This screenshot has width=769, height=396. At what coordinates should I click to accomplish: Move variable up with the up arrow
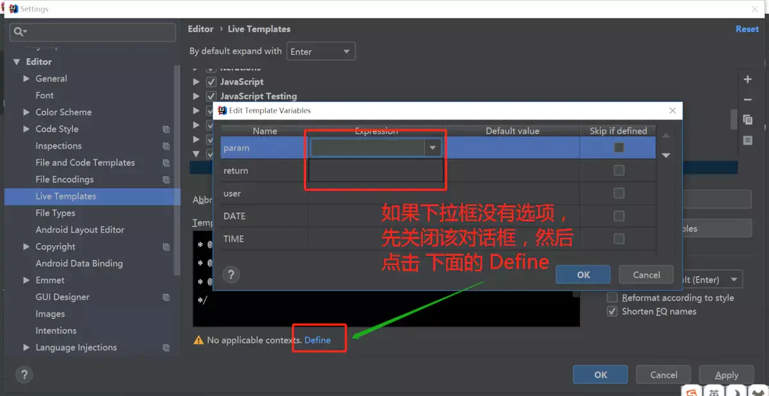pyautogui.click(x=666, y=136)
